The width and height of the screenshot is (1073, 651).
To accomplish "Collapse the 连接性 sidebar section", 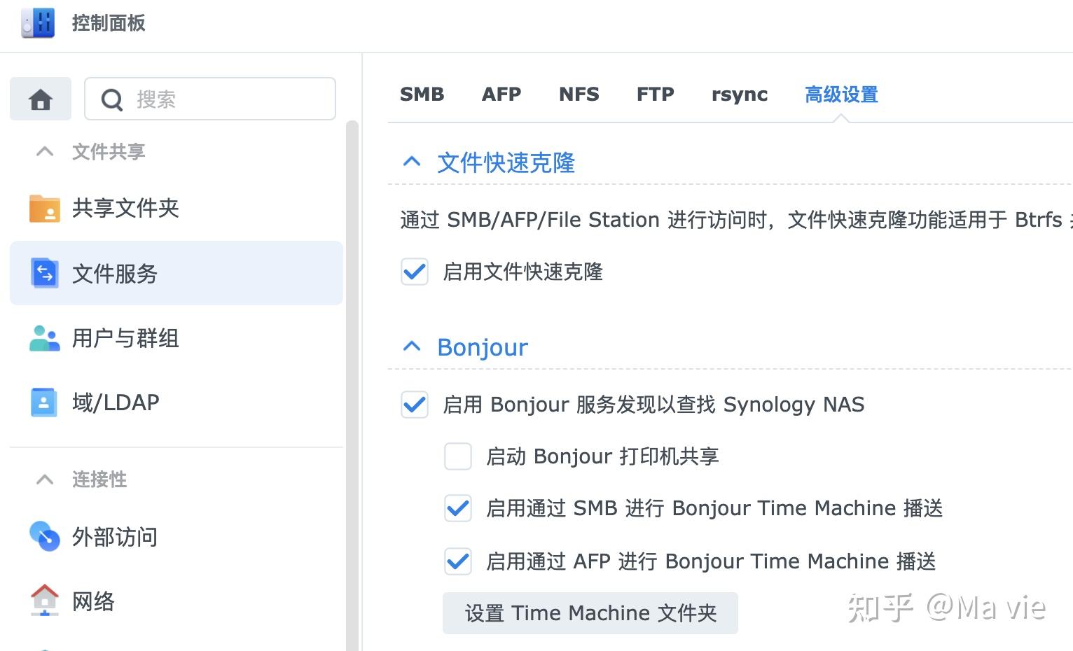I will (45, 479).
